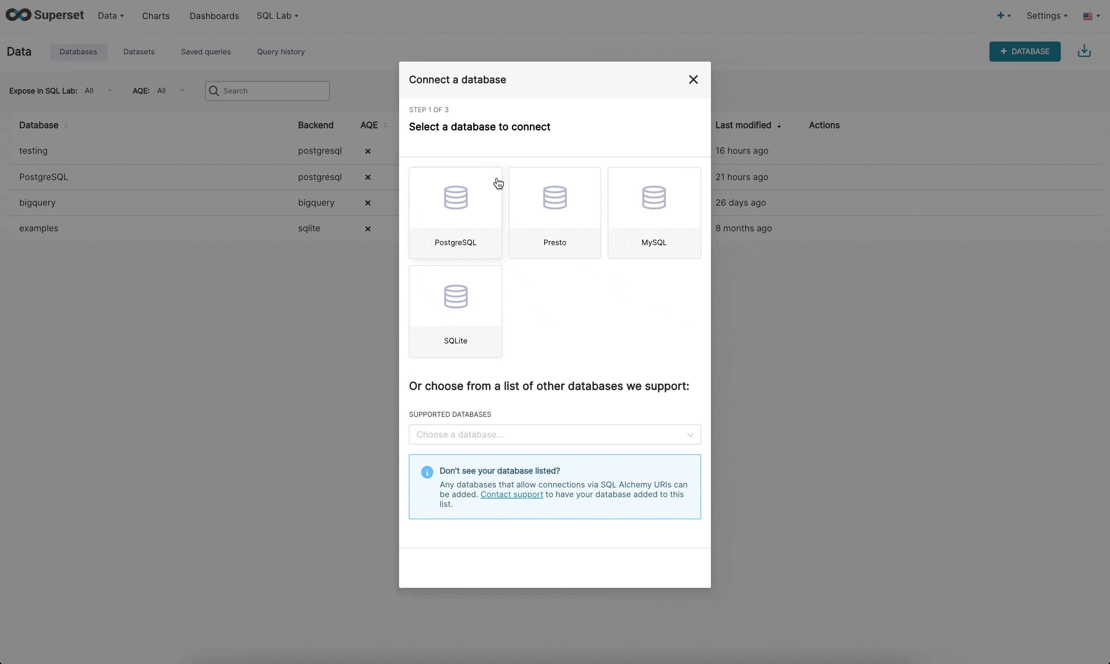Follow the Contact support link
This screenshot has height=664, width=1110.
511,494
